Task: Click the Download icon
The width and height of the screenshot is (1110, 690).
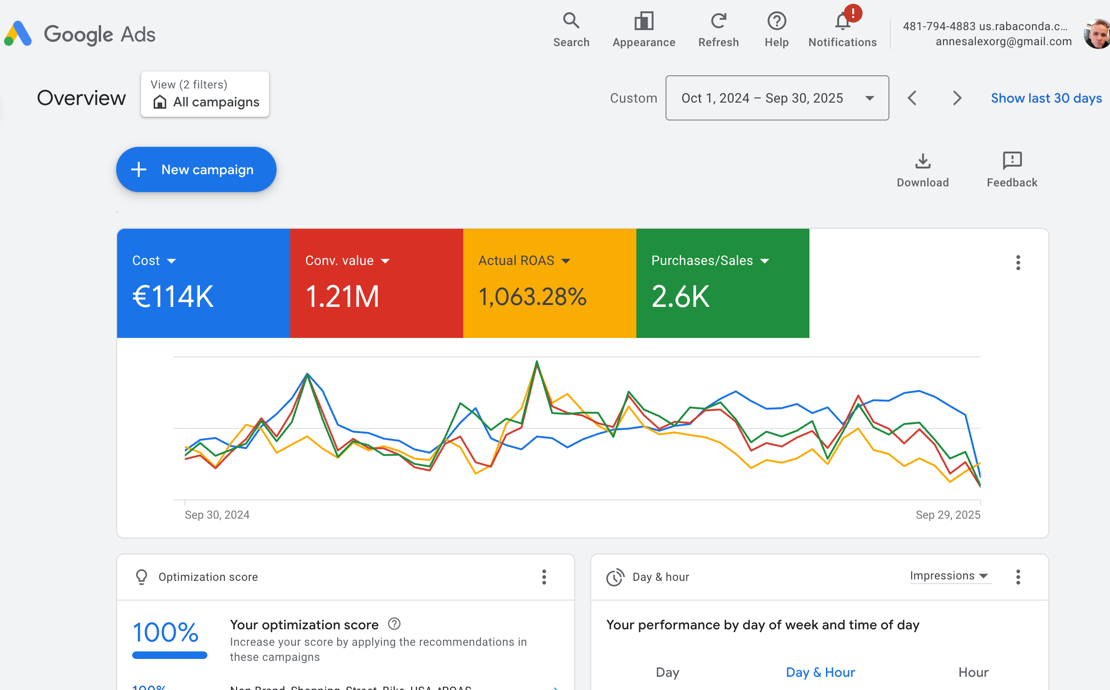Action: coord(923,161)
